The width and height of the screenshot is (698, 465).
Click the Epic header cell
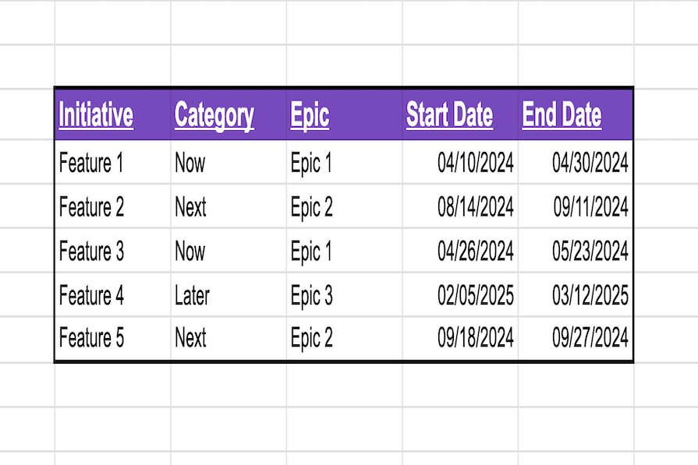tap(310, 115)
